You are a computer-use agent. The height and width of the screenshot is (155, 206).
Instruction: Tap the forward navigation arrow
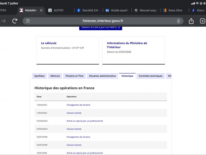pyautogui.click(x=3, y=21)
